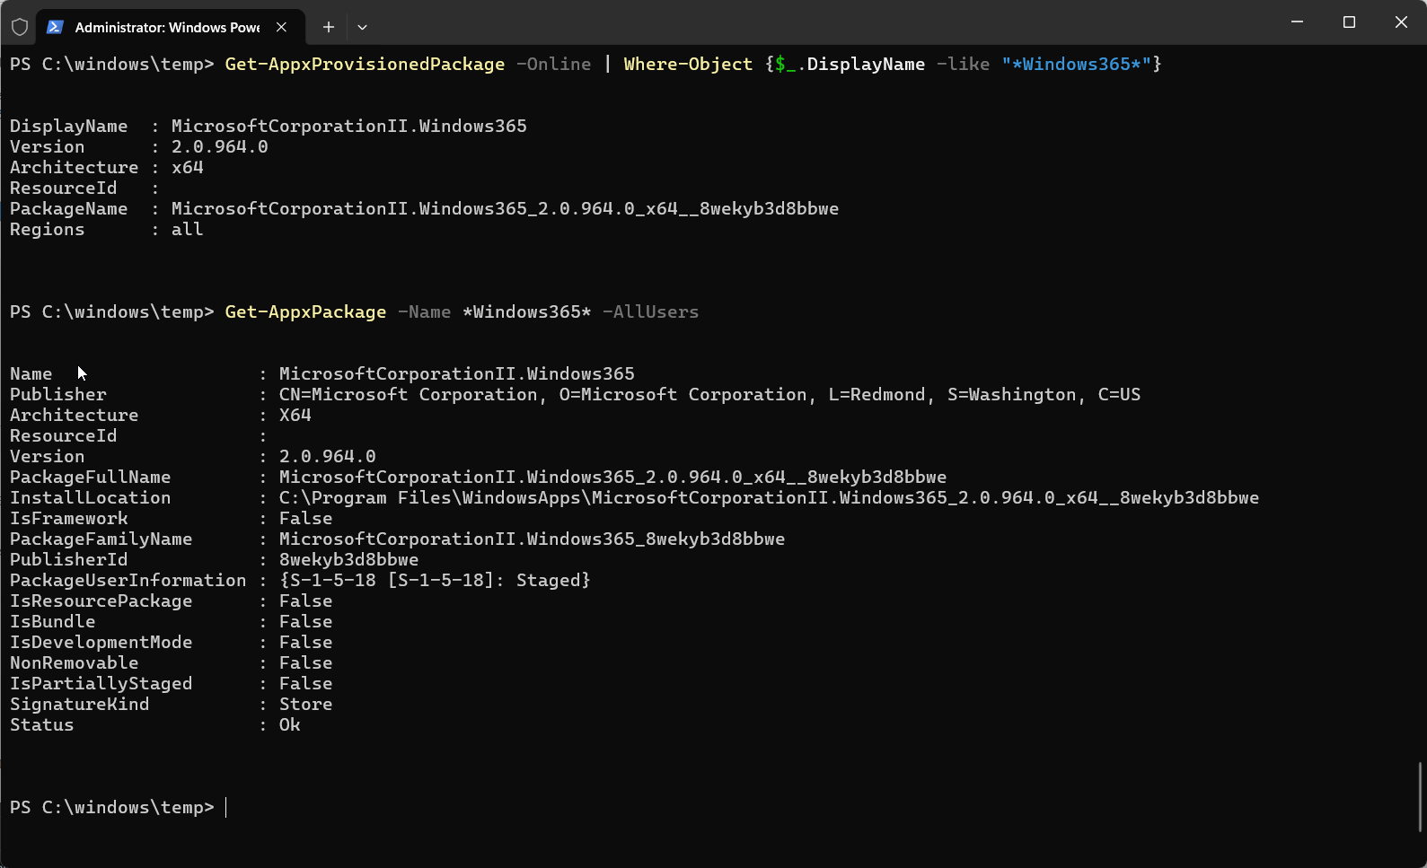Click the PackageFullName value
This screenshot has width=1427, height=868.
point(612,478)
